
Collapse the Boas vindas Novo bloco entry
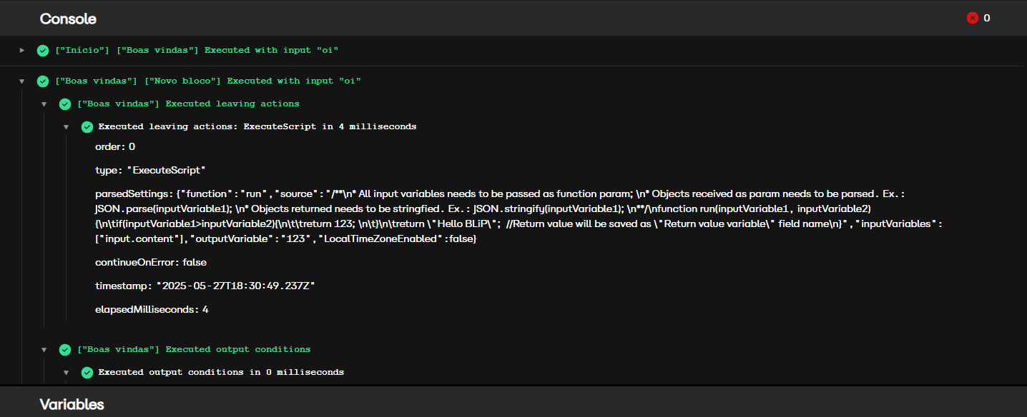tap(22, 81)
